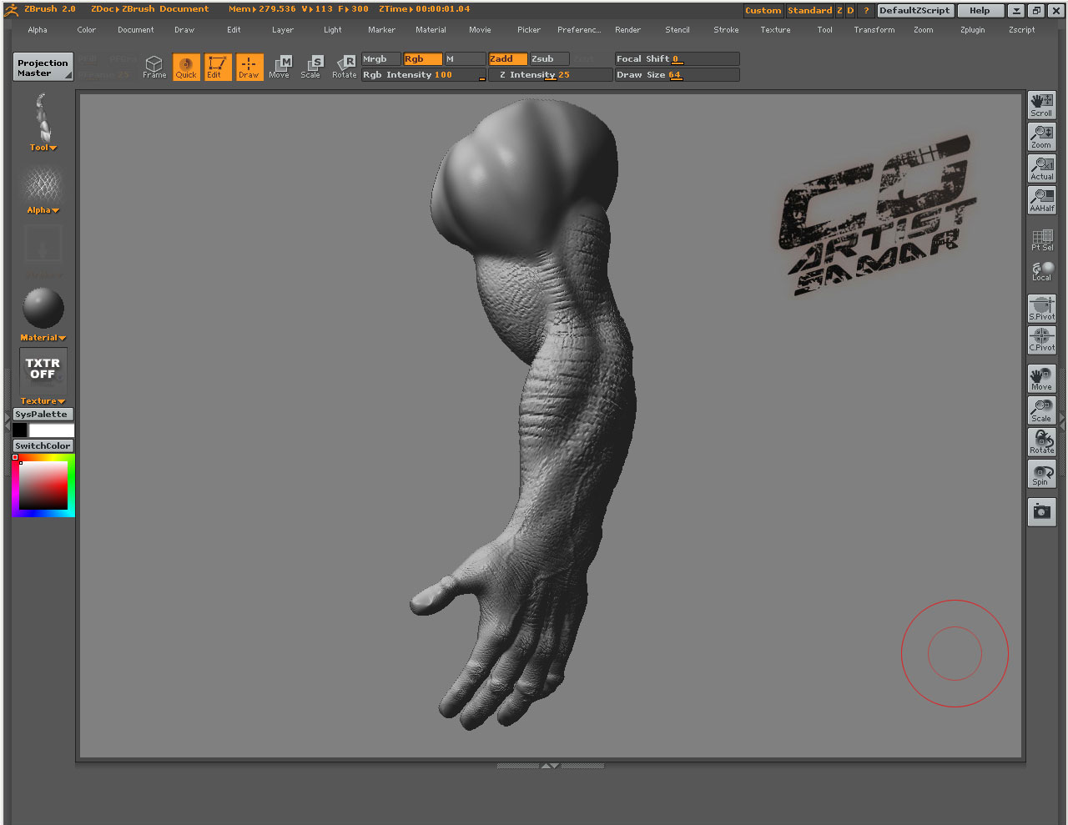This screenshot has width=1068, height=825.
Task: Open the Preferences menu
Action: tap(579, 29)
